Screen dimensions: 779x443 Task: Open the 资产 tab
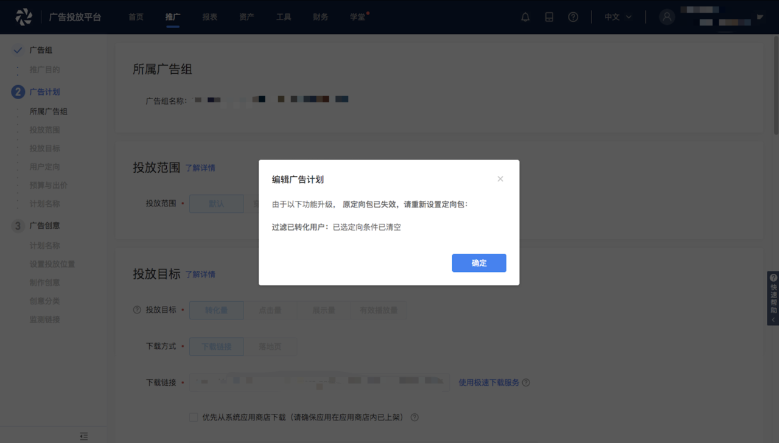click(x=246, y=17)
